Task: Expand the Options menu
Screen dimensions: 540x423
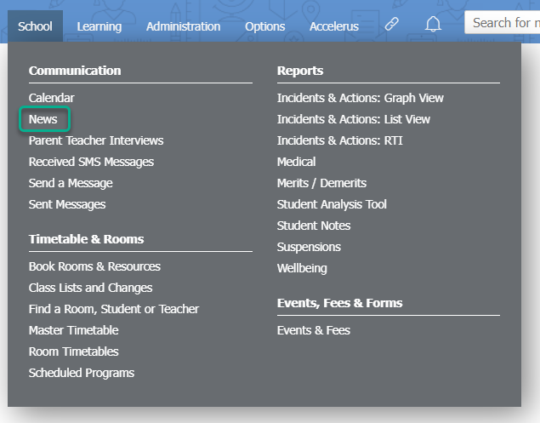Action: (x=264, y=26)
